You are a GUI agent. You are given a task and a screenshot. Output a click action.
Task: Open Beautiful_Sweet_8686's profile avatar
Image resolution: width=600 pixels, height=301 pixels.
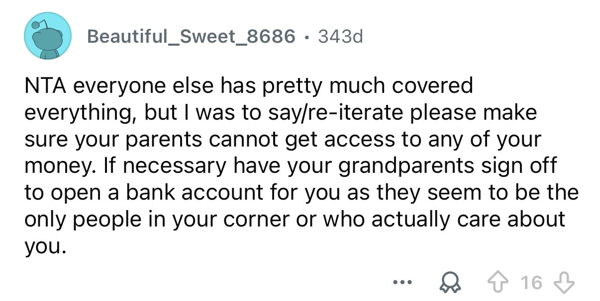point(47,35)
